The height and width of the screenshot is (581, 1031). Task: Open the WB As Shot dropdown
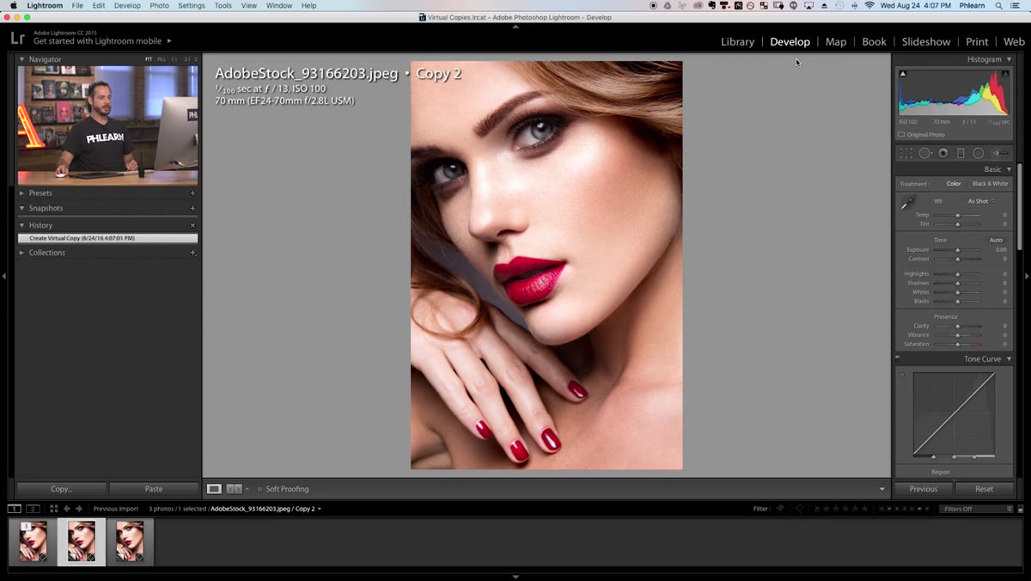981,201
